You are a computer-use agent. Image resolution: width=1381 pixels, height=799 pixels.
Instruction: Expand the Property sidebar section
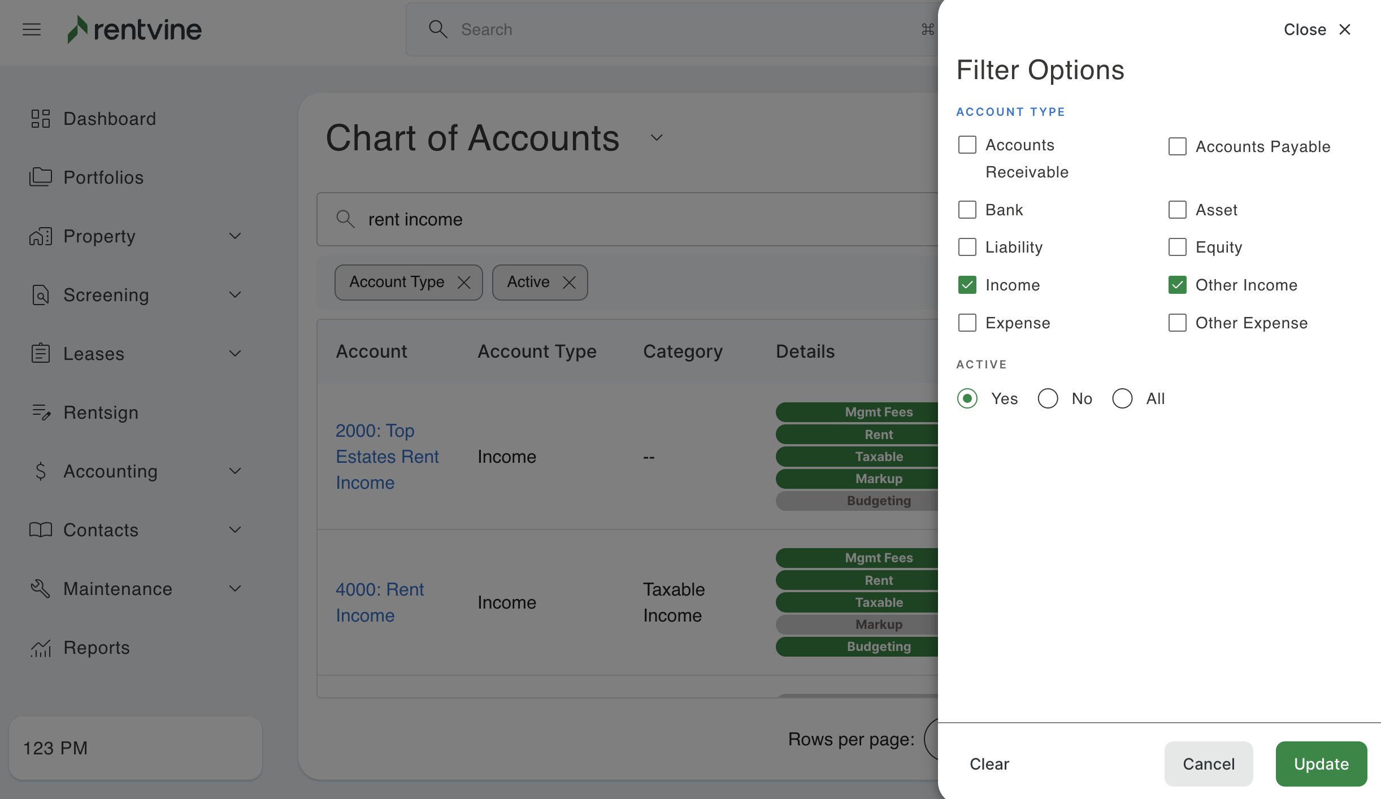click(x=235, y=236)
